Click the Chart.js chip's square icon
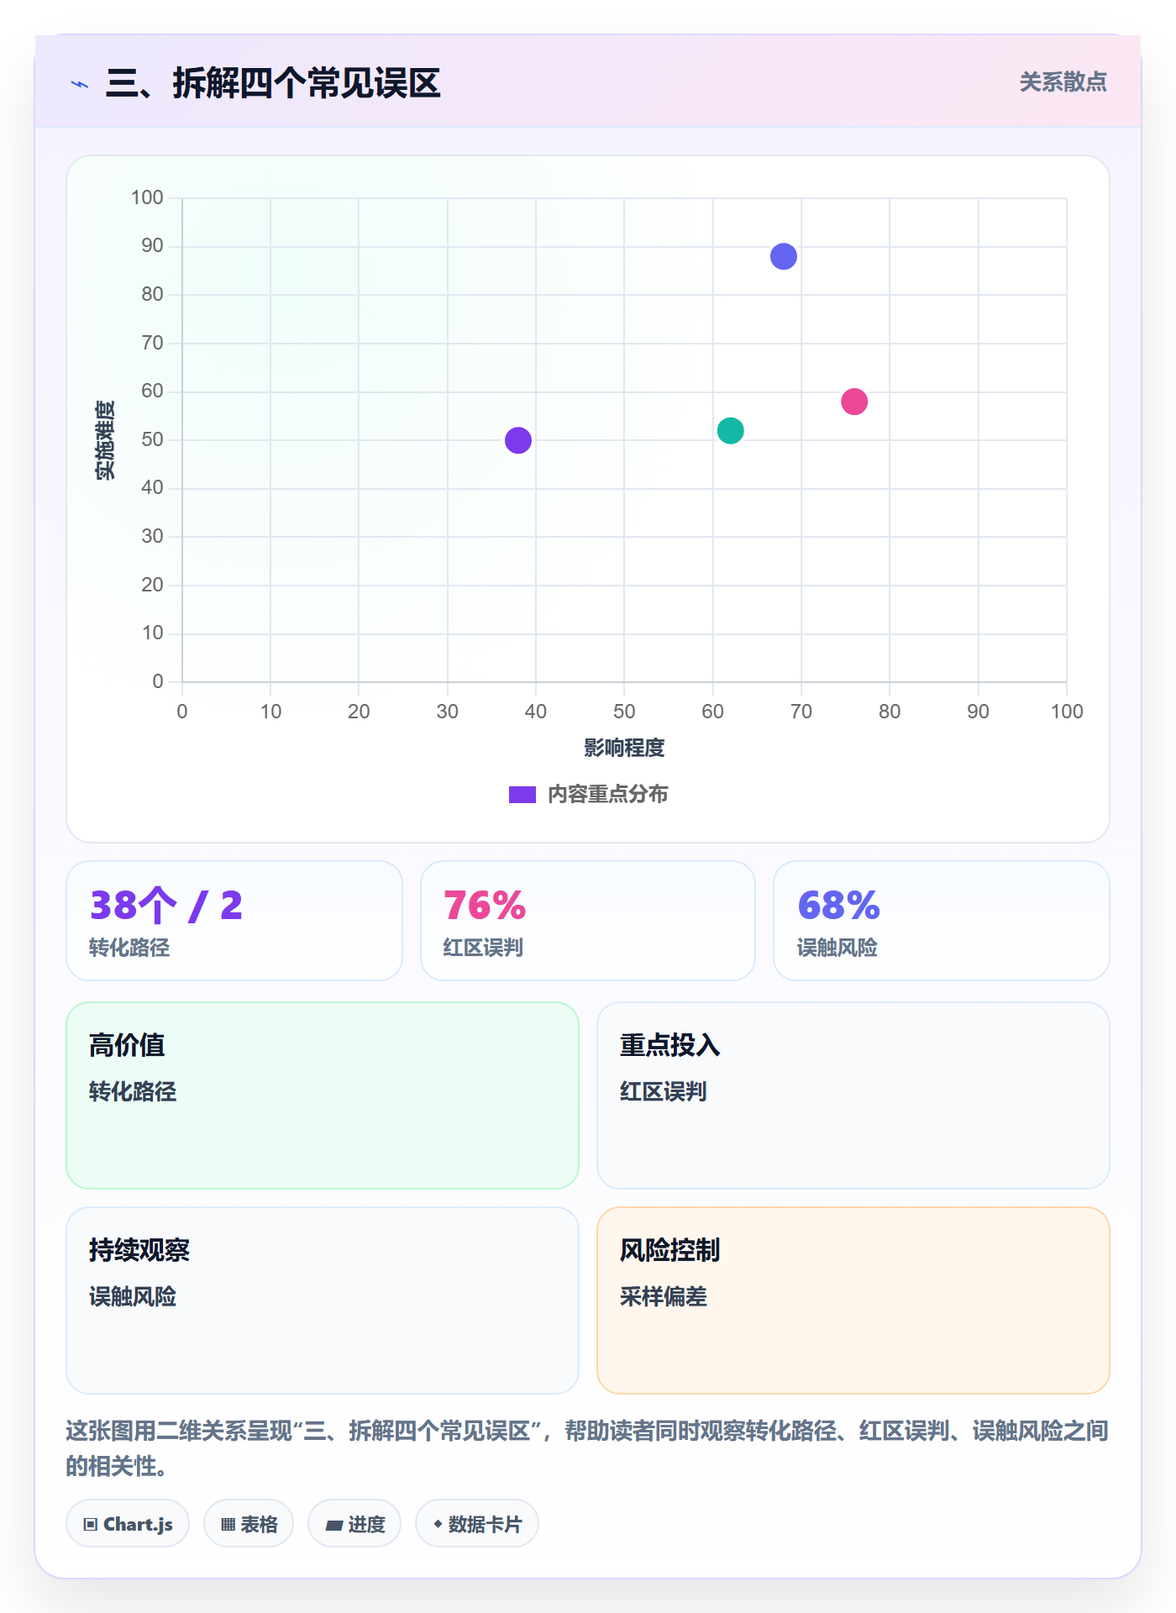1176x1613 pixels. 91,1525
